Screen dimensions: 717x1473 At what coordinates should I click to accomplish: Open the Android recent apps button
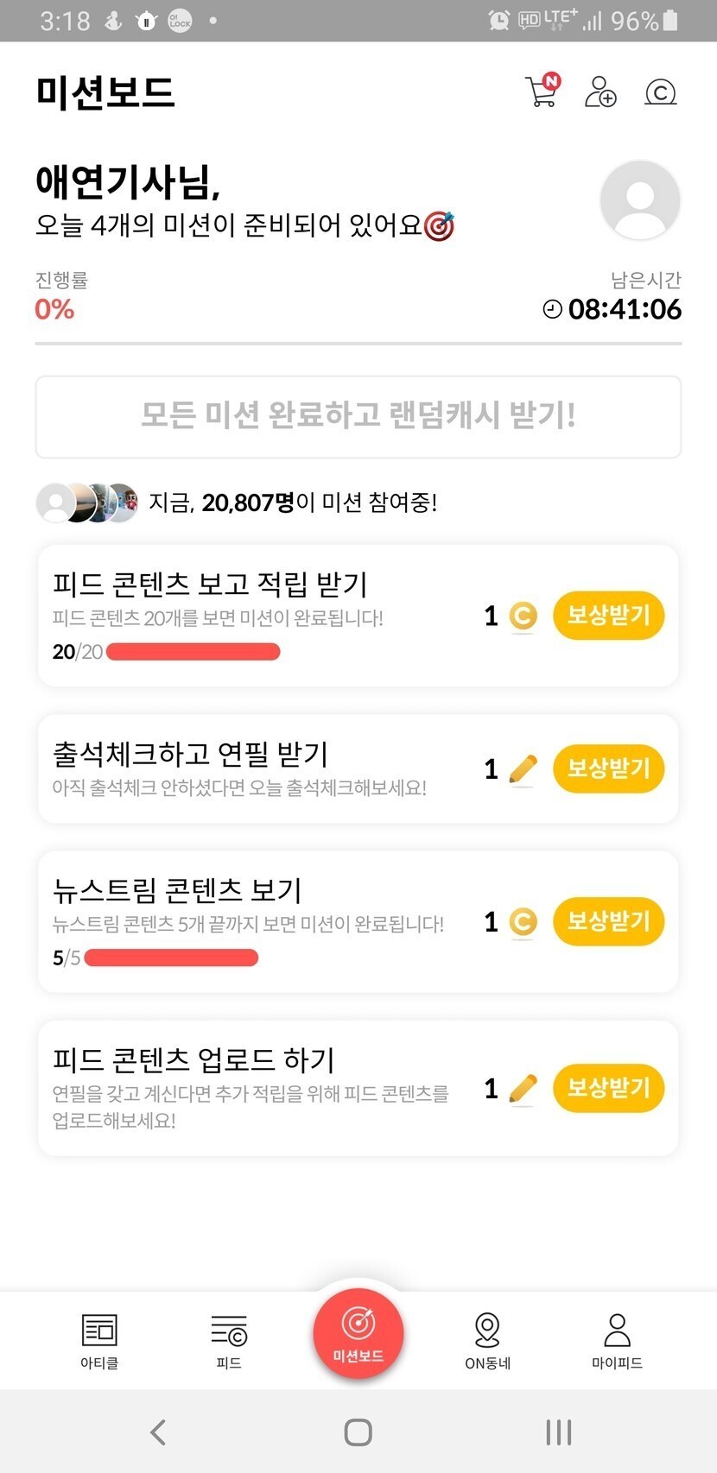tap(559, 1432)
